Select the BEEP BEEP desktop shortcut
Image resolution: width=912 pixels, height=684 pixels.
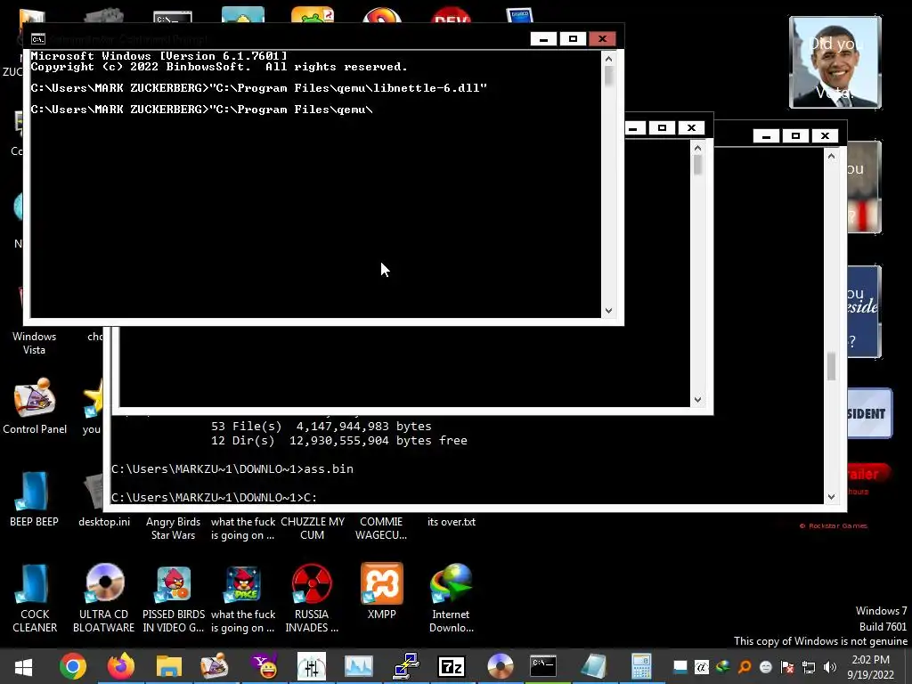[34, 499]
